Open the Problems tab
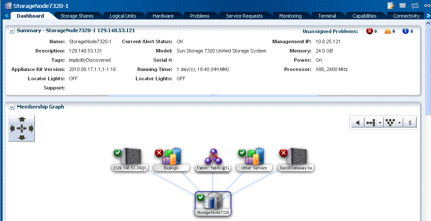Viewport: 431px width, 221px height. 199,16
